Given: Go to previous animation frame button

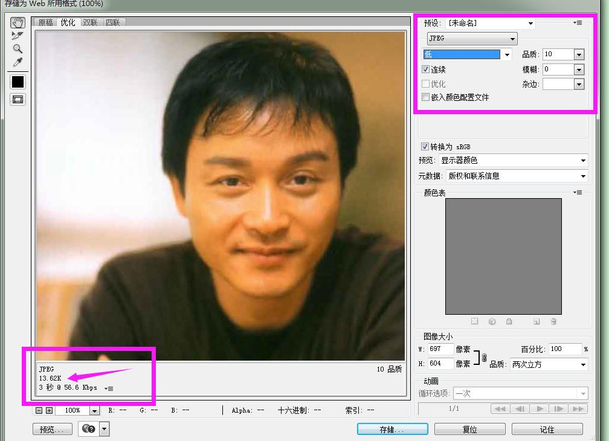Looking at the screenshot, I should coord(520,409).
